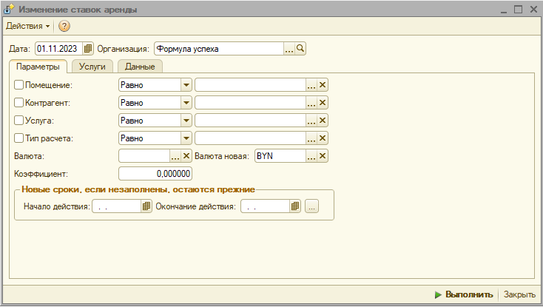Open the Действия dropdown menu

coord(28,27)
